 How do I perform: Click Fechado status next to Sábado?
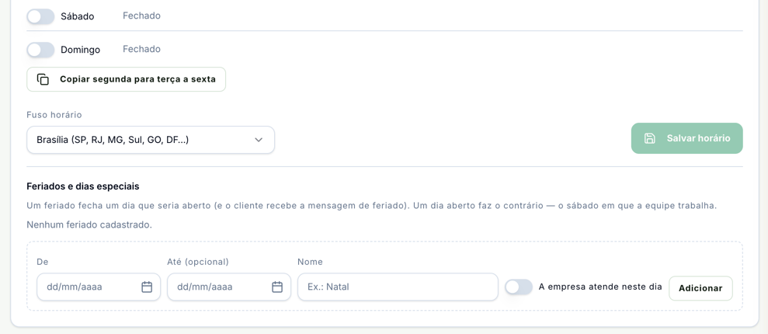coord(141,16)
